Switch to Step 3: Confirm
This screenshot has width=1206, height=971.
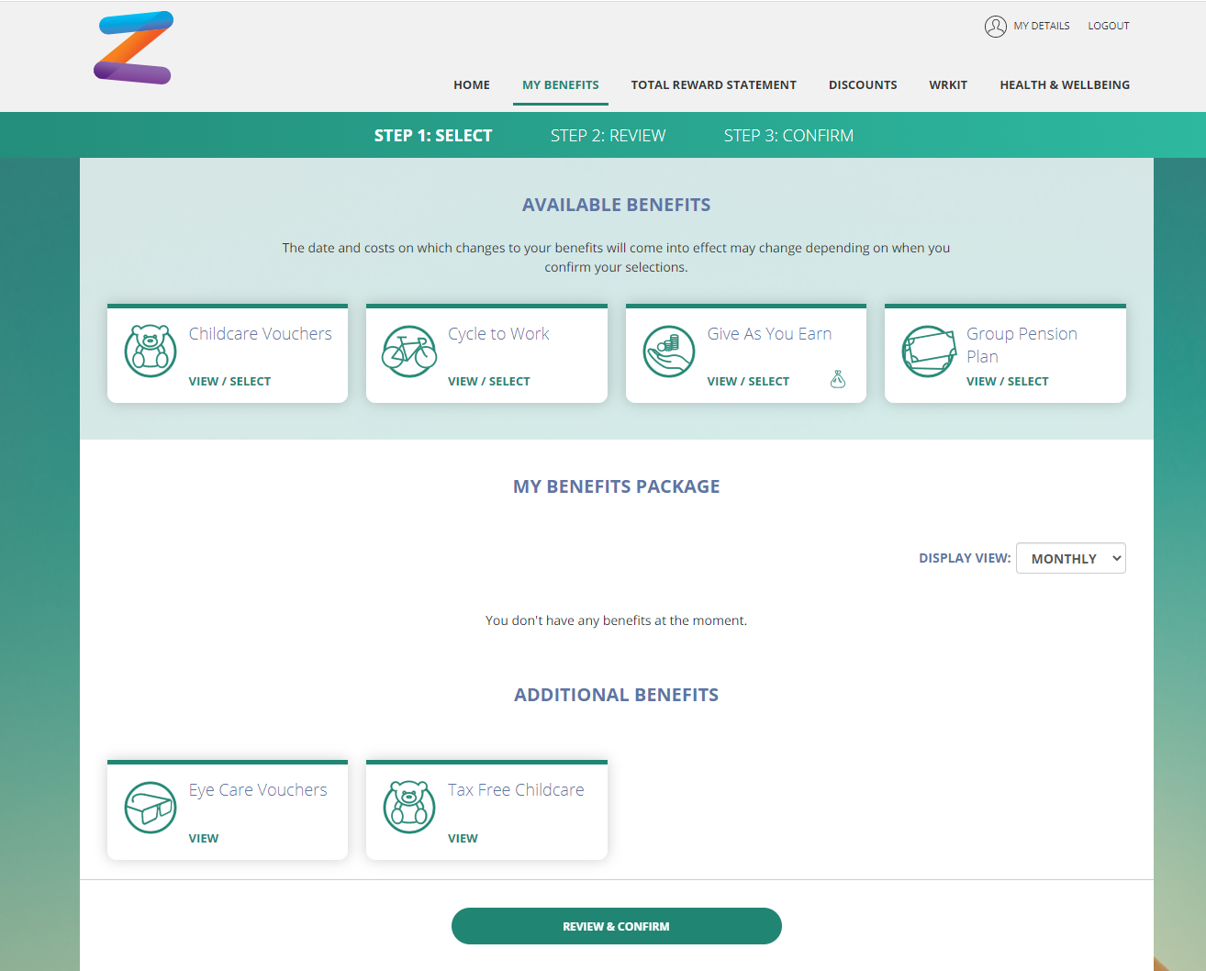point(788,136)
